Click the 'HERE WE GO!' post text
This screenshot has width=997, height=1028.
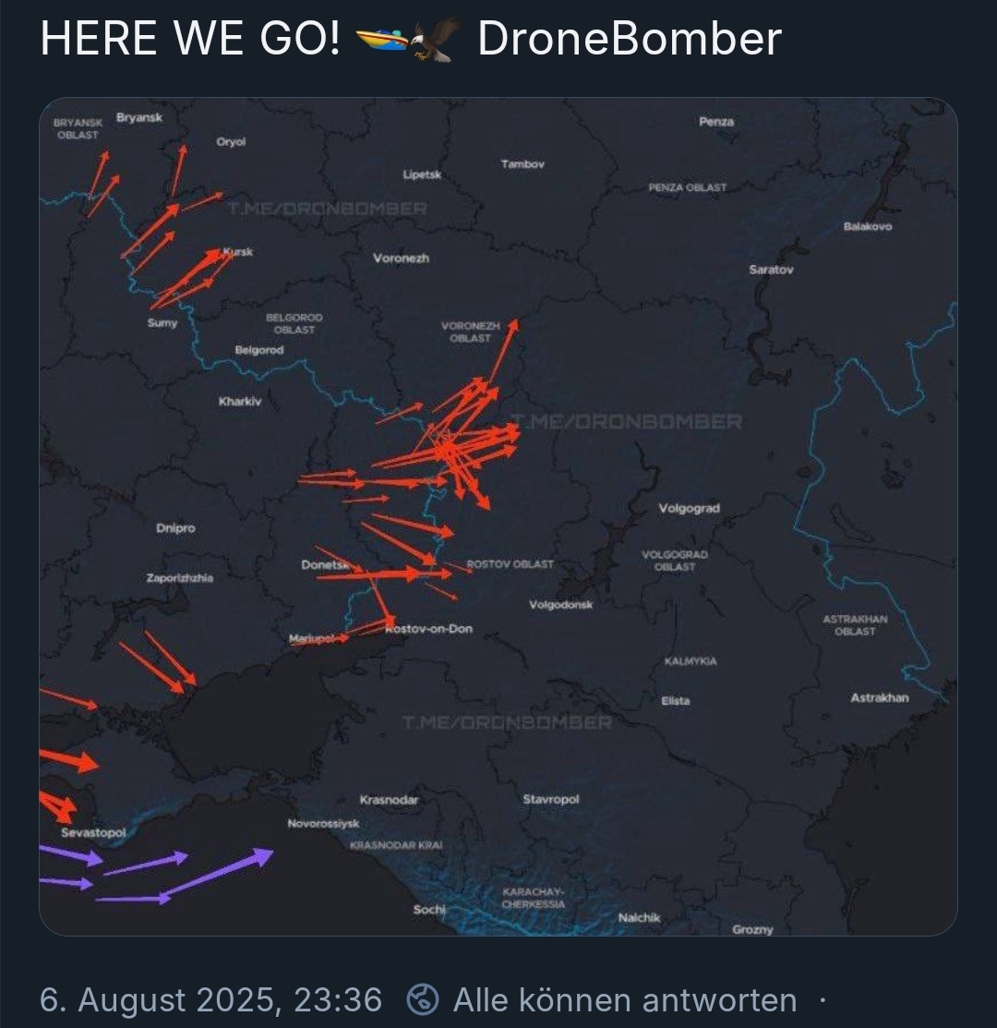tap(190, 38)
